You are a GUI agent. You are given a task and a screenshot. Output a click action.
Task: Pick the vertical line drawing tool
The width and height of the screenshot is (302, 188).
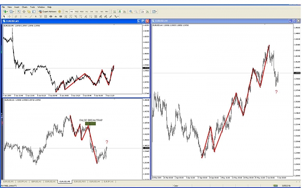click(21, 16)
